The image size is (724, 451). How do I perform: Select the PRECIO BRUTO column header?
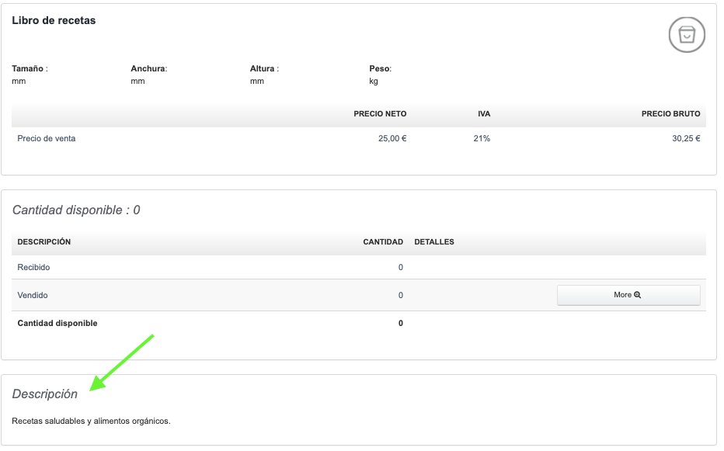pyautogui.click(x=670, y=114)
